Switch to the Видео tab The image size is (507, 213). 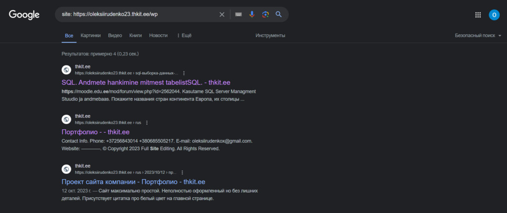(x=115, y=36)
